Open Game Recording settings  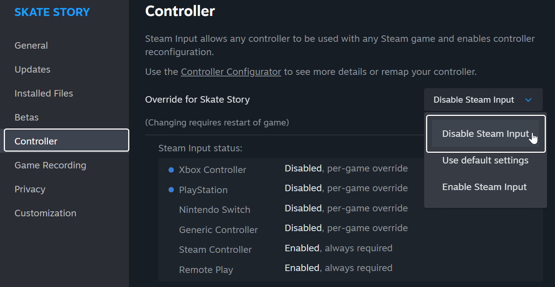50,165
